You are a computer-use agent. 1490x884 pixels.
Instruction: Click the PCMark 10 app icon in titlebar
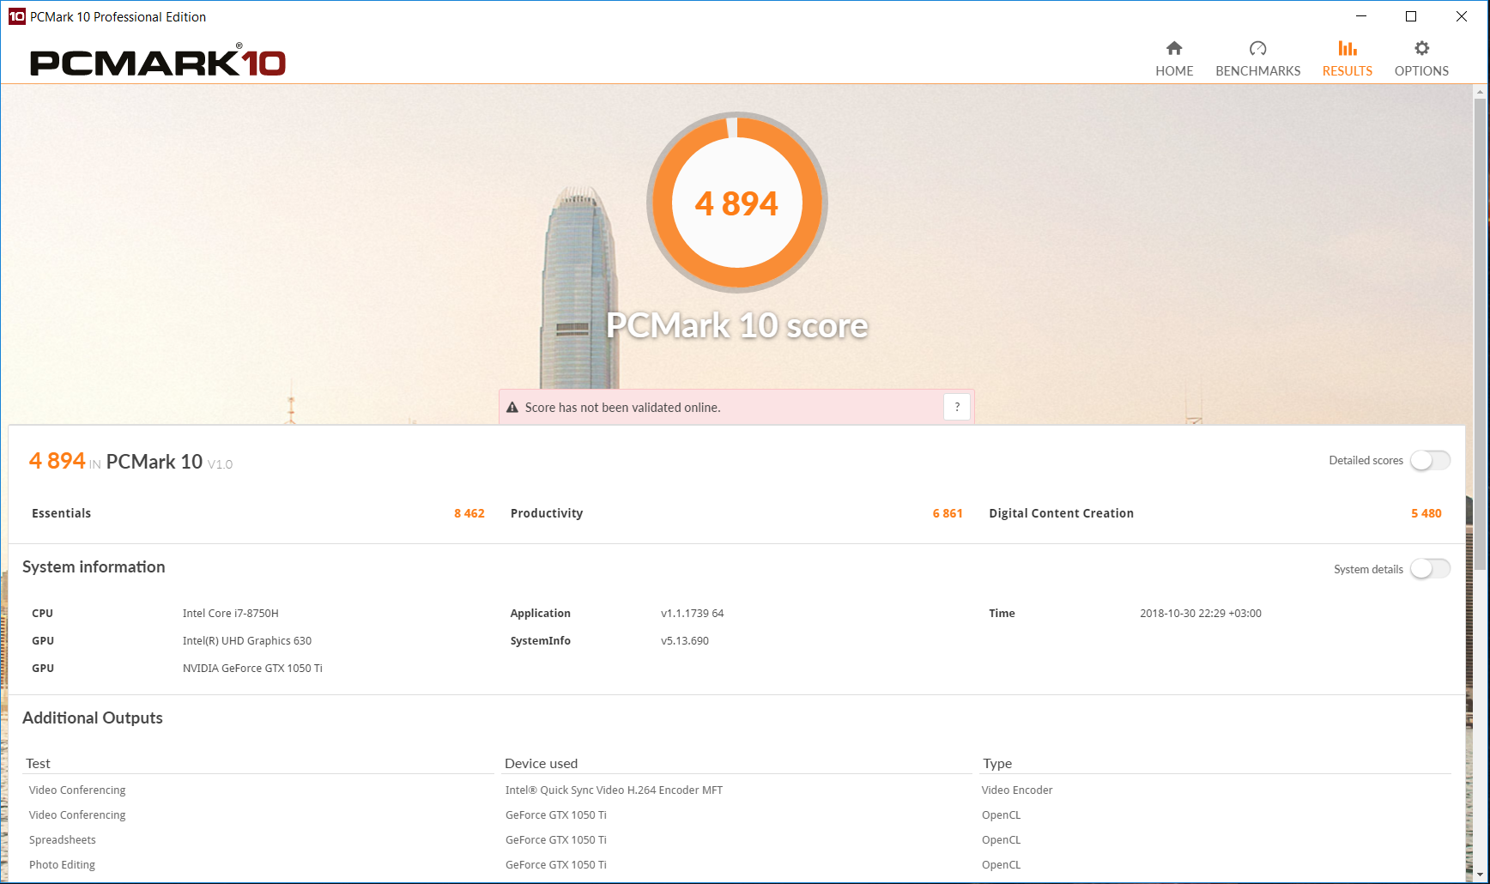click(15, 16)
